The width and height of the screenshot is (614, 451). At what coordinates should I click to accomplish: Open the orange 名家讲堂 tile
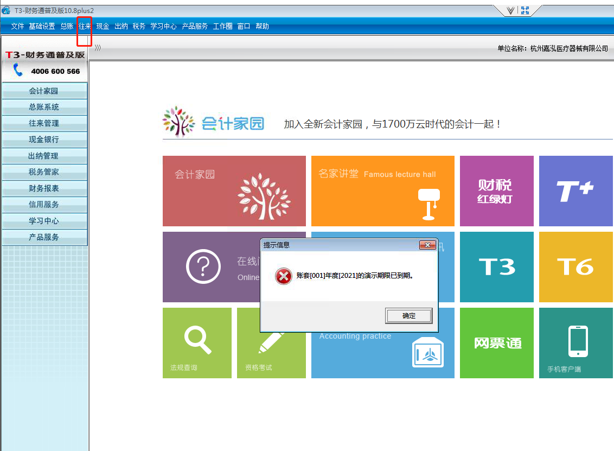[383, 191]
